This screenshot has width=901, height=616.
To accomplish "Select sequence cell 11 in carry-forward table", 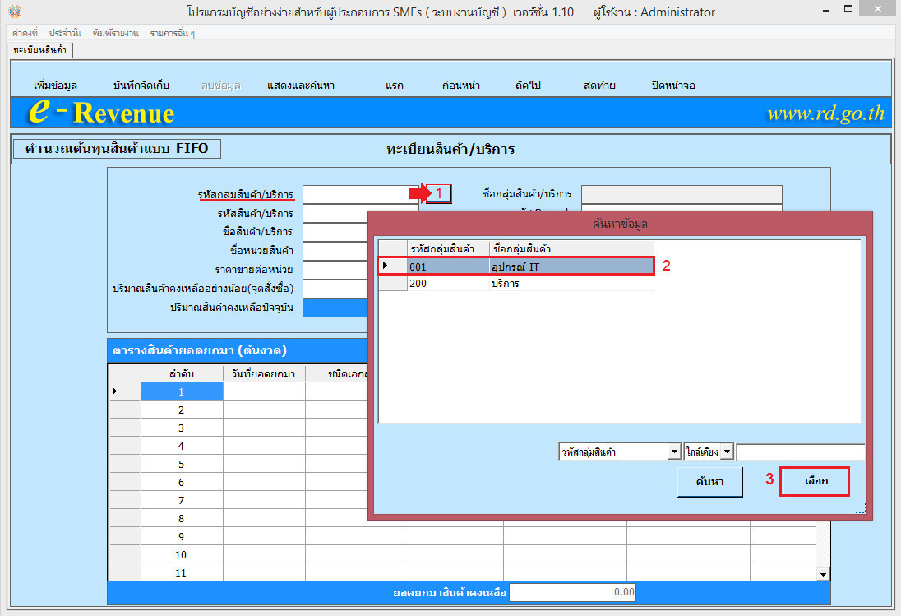I will [x=182, y=572].
